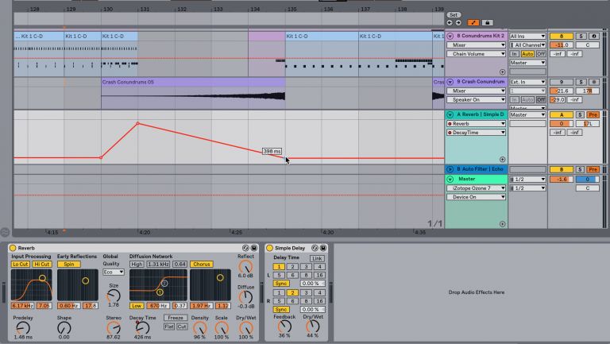Enable Link in Simple Delay

(317, 258)
